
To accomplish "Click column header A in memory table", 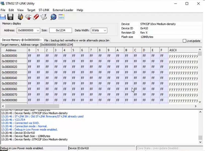I will point(120,50).
